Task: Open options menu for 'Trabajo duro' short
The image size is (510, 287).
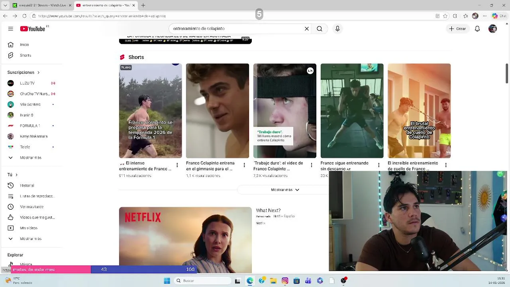Action: pyautogui.click(x=312, y=165)
